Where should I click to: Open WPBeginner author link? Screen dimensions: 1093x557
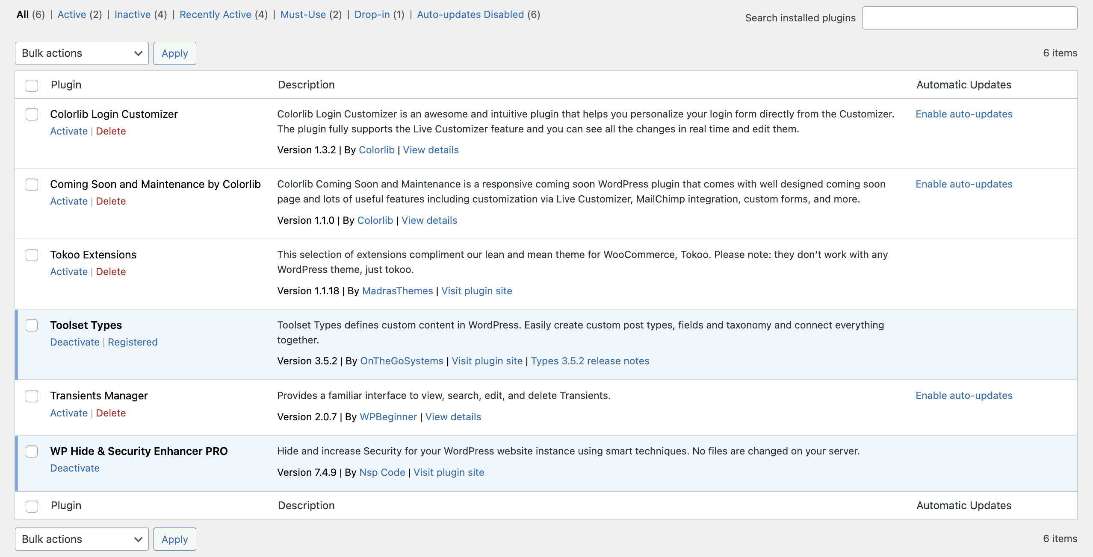[388, 417]
